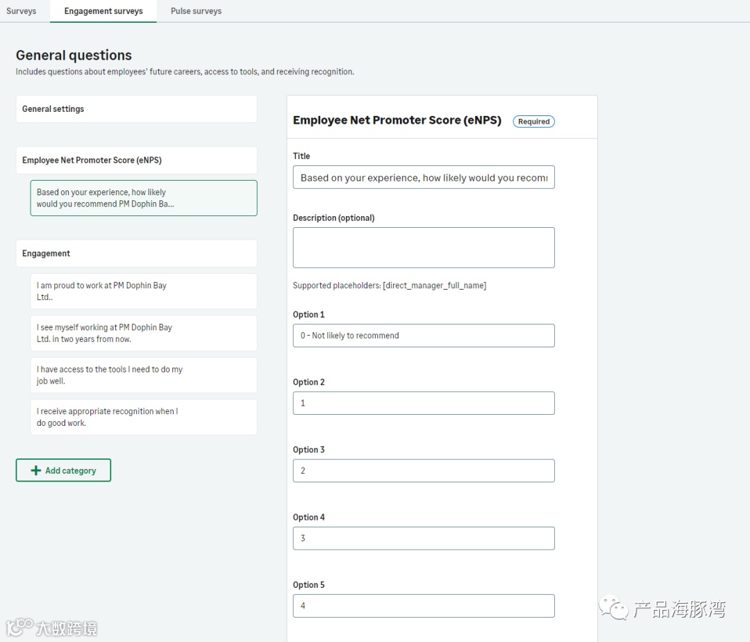Click the Add category button
This screenshot has height=642, width=750.
pos(63,470)
